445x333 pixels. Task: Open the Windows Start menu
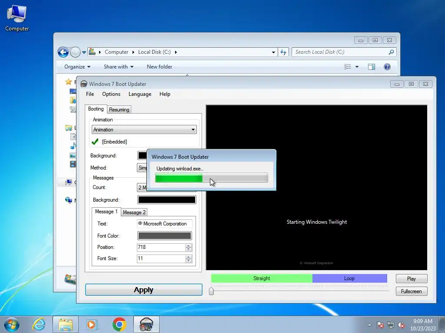(12, 324)
